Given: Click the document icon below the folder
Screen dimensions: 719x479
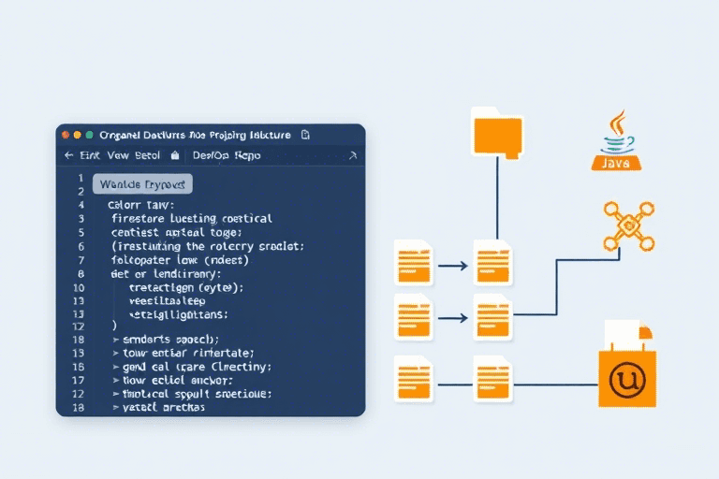Looking at the screenshot, I should point(492,263).
